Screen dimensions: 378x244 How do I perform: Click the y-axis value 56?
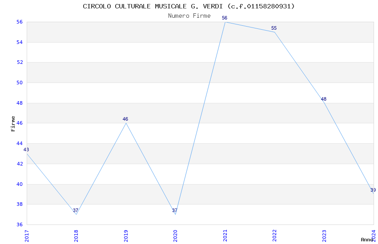tap(20, 22)
